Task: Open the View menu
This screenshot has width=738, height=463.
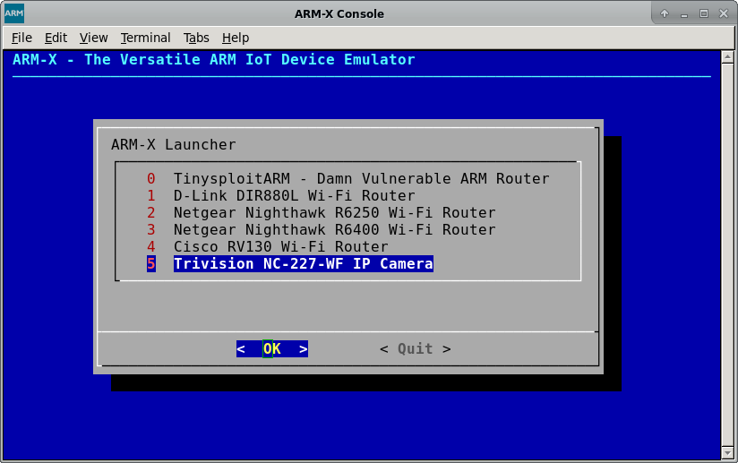Action: [93, 38]
